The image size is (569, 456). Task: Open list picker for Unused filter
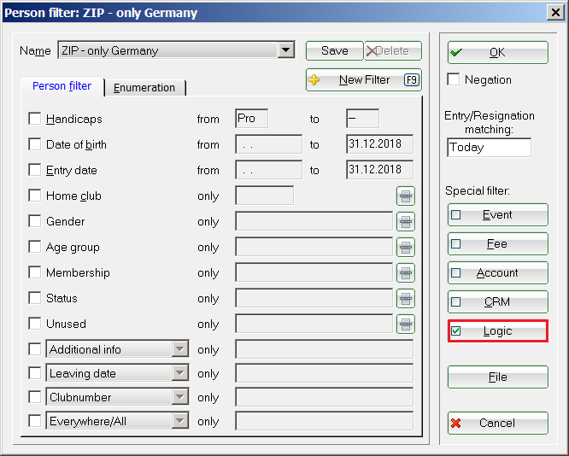405,324
